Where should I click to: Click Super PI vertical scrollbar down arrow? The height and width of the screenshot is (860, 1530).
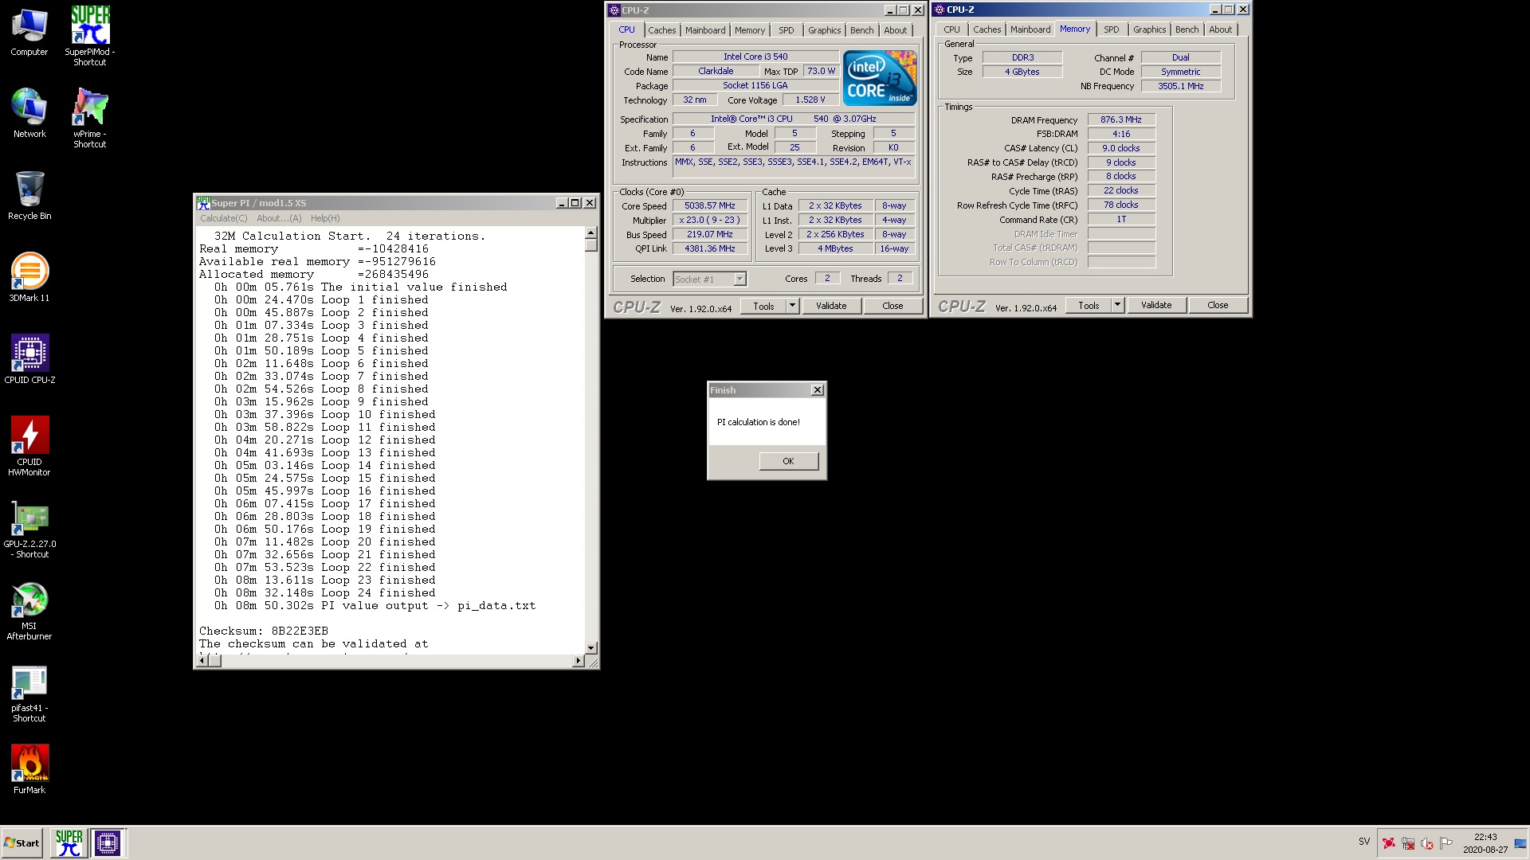(590, 648)
